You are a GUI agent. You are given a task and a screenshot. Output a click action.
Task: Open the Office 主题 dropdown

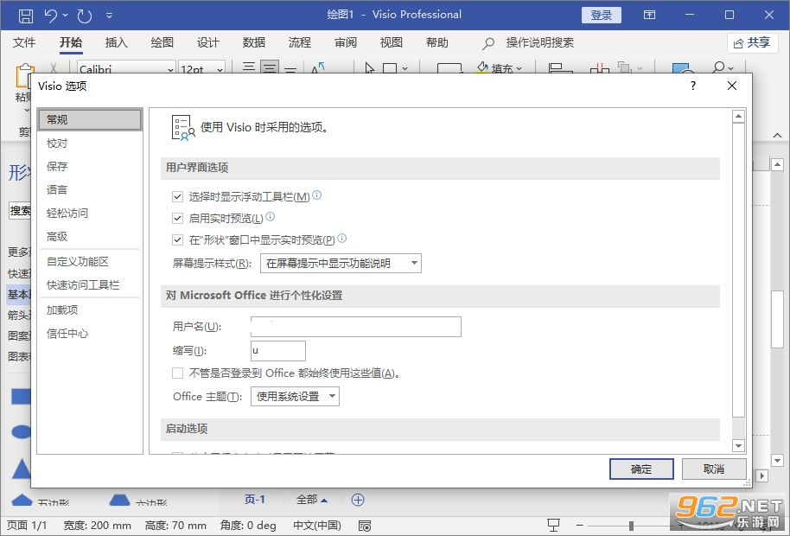pyautogui.click(x=295, y=397)
